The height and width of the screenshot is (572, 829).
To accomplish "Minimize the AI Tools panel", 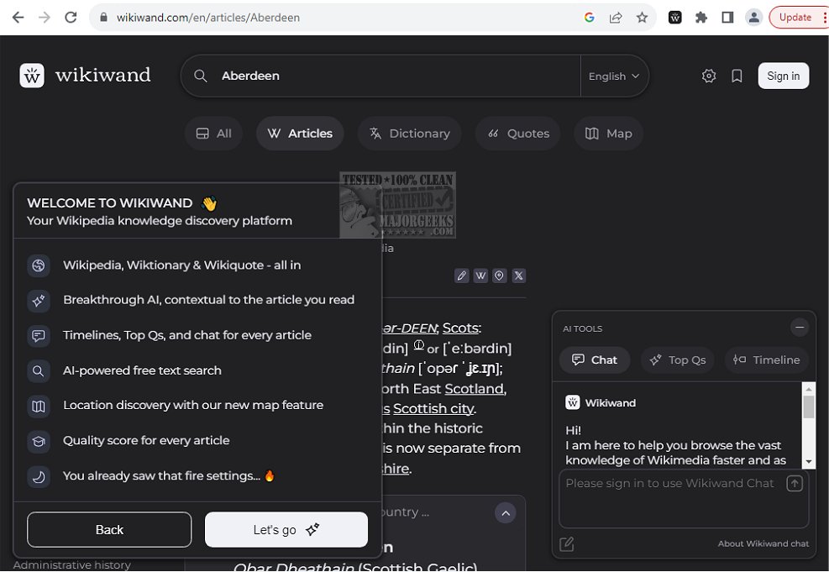I will click(x=800, y=328).
